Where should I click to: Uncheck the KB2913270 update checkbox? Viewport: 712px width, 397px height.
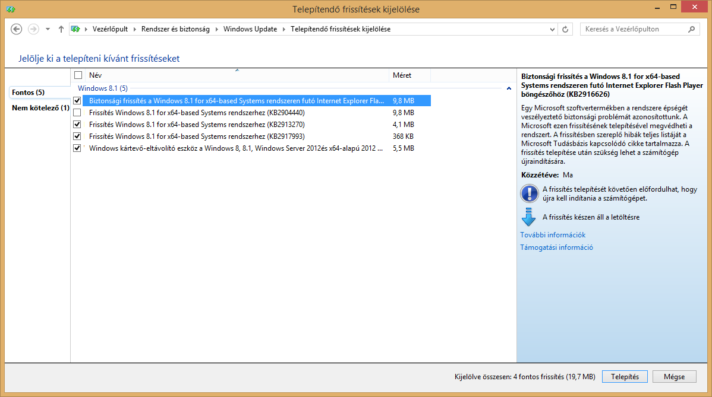77,124
